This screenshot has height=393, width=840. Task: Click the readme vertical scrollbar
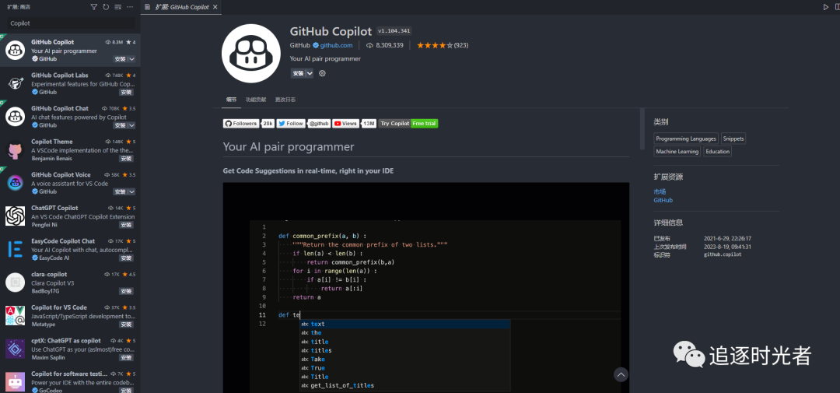(x=643, y=128)
